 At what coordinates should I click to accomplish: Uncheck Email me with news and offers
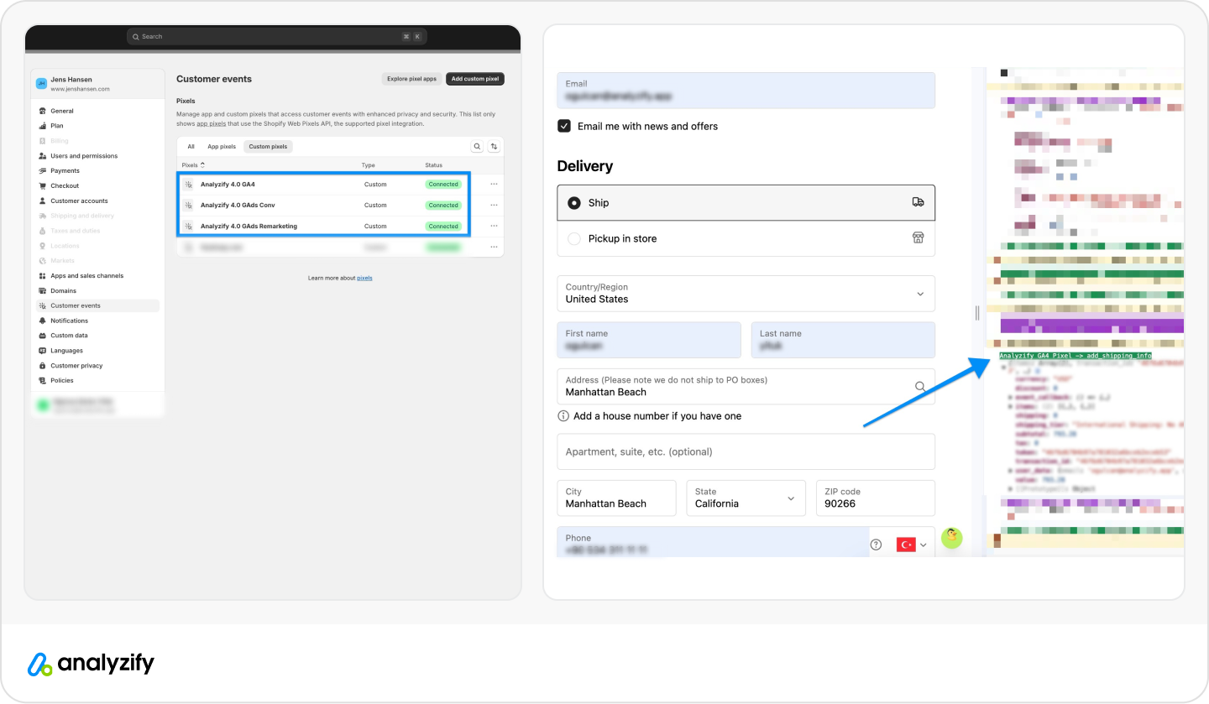tap(564, 126)
